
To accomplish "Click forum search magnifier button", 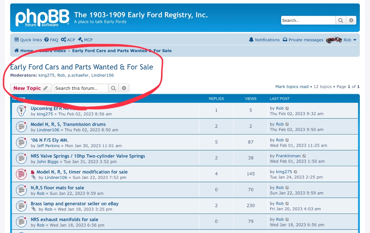I will pyautogui.click(x=113, y=88).
